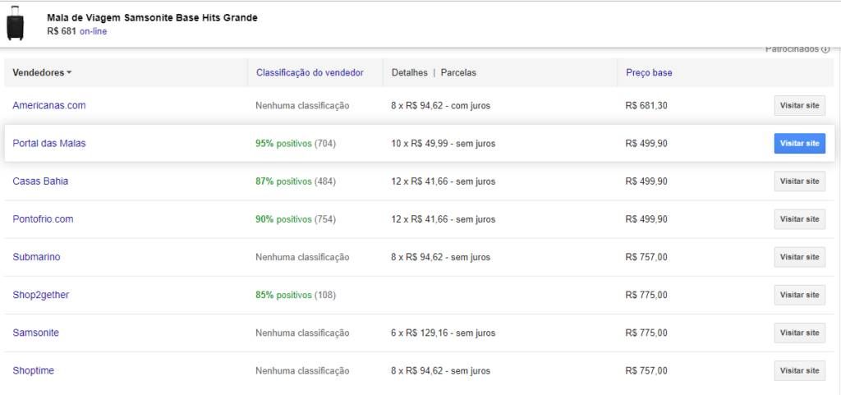Open Casas Bahia seller link
The image size is (841, 395).
click(40, 181)
